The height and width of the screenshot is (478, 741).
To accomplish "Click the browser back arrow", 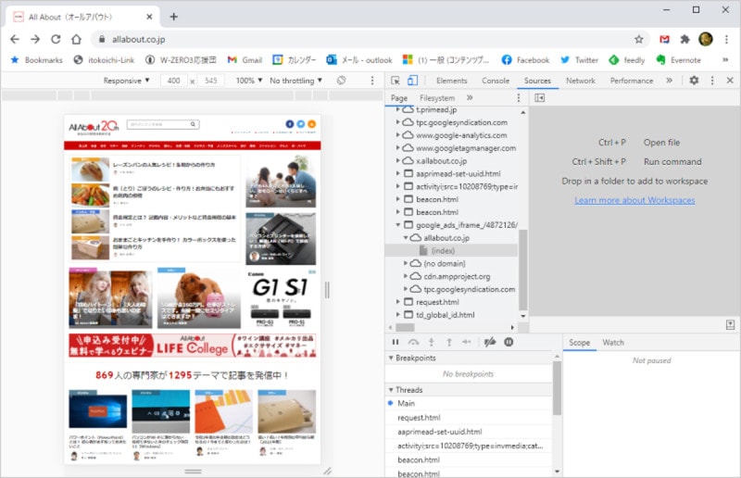I will [x=15, y=39].
